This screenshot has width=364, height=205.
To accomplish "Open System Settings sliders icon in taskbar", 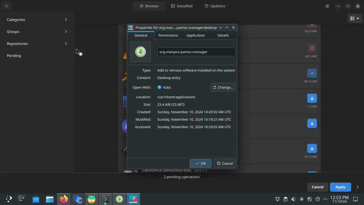I will click(22, 199).
